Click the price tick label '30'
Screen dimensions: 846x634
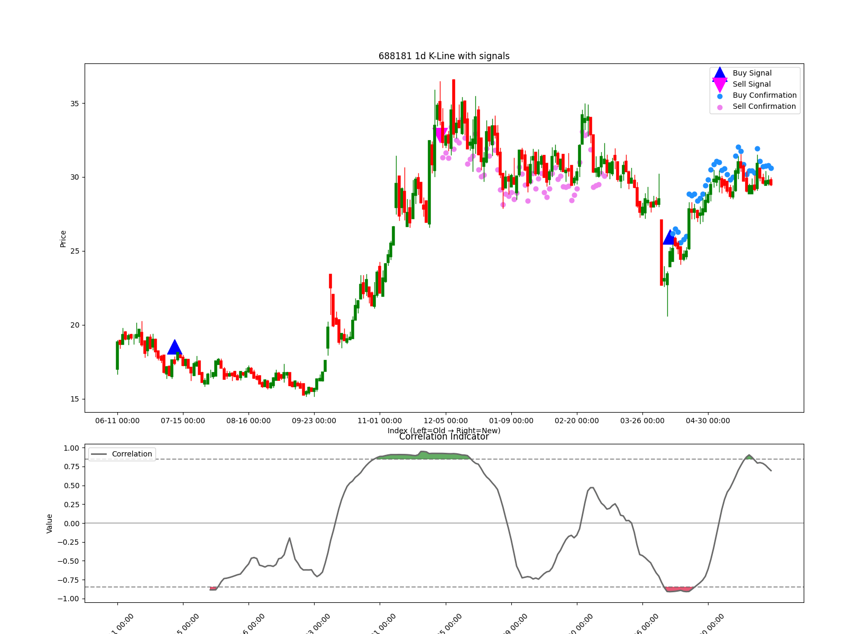click(x=75, y=178)
